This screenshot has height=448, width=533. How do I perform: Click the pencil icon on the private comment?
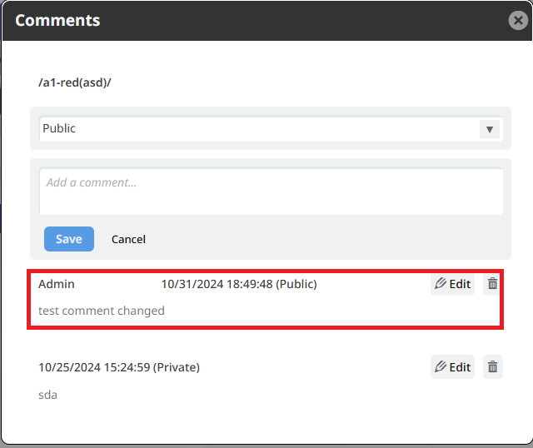[x=441, y=366]
